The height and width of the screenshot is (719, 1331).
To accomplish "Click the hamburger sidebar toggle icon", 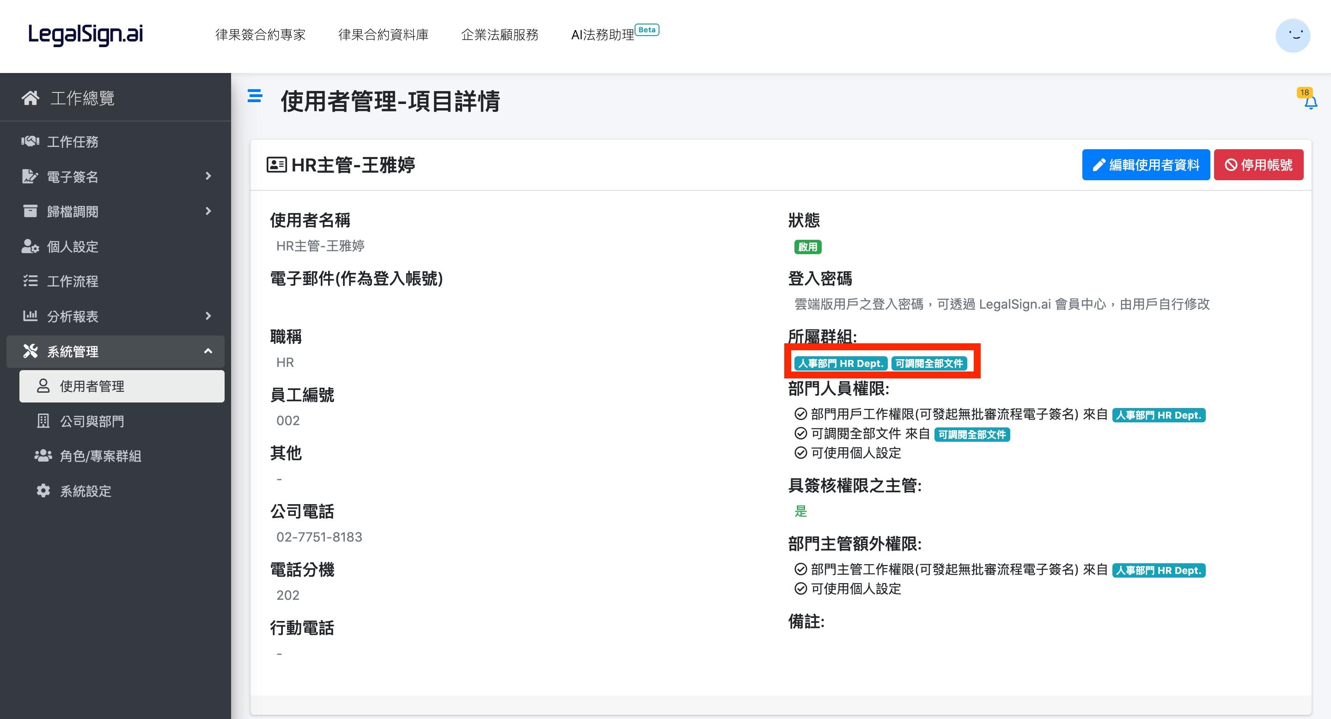I will (255, 96).
